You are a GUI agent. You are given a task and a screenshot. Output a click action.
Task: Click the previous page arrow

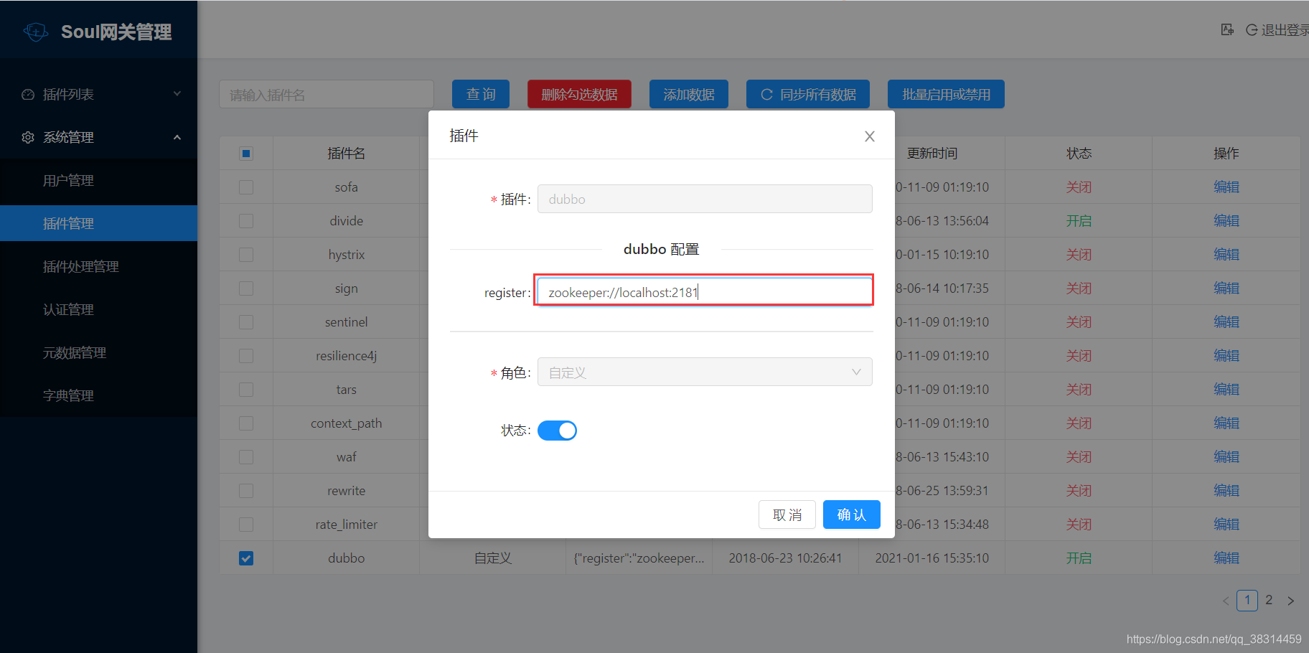pyautogui.click(x=1226, y=601)
